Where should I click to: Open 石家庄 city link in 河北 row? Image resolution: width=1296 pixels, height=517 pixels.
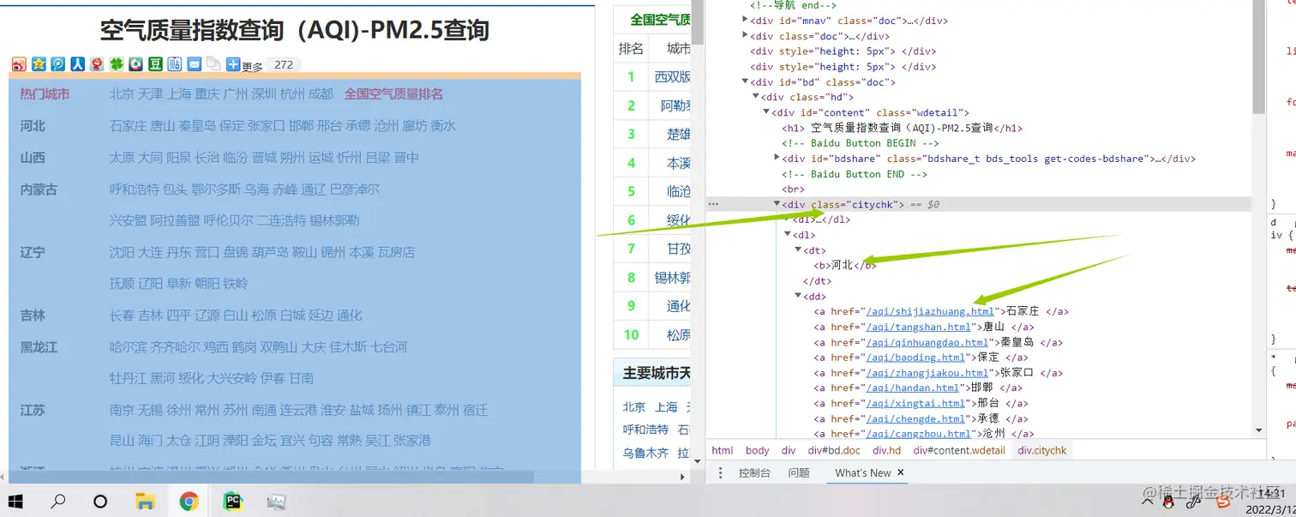tap(129, 126)
